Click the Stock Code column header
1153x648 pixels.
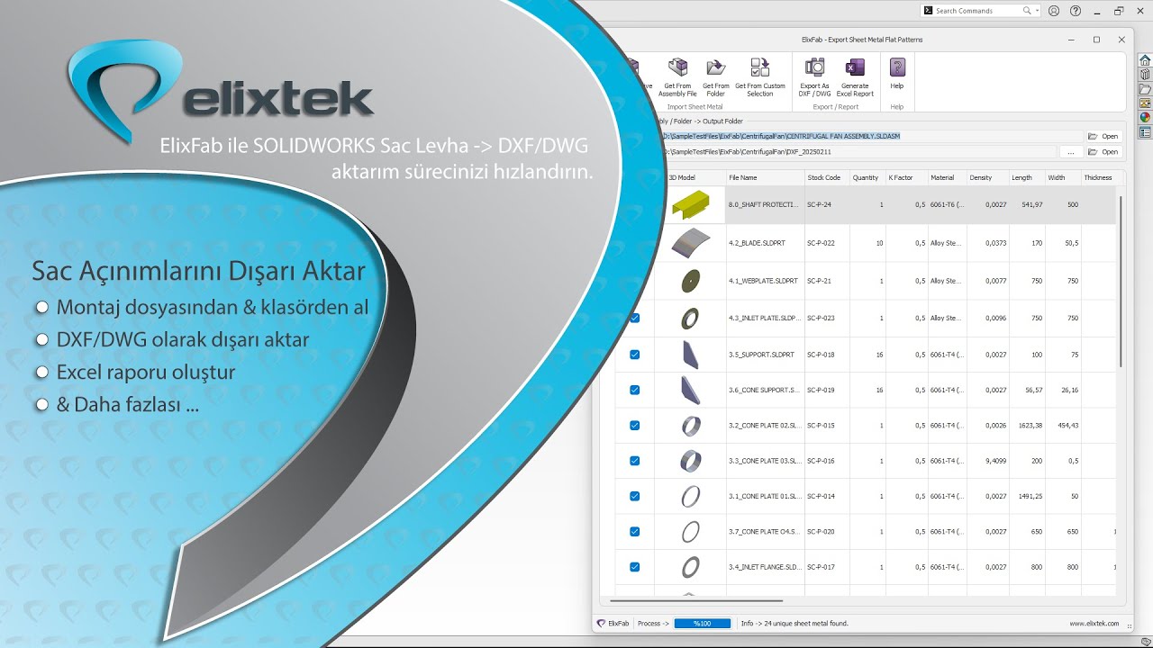pos(825,177)
